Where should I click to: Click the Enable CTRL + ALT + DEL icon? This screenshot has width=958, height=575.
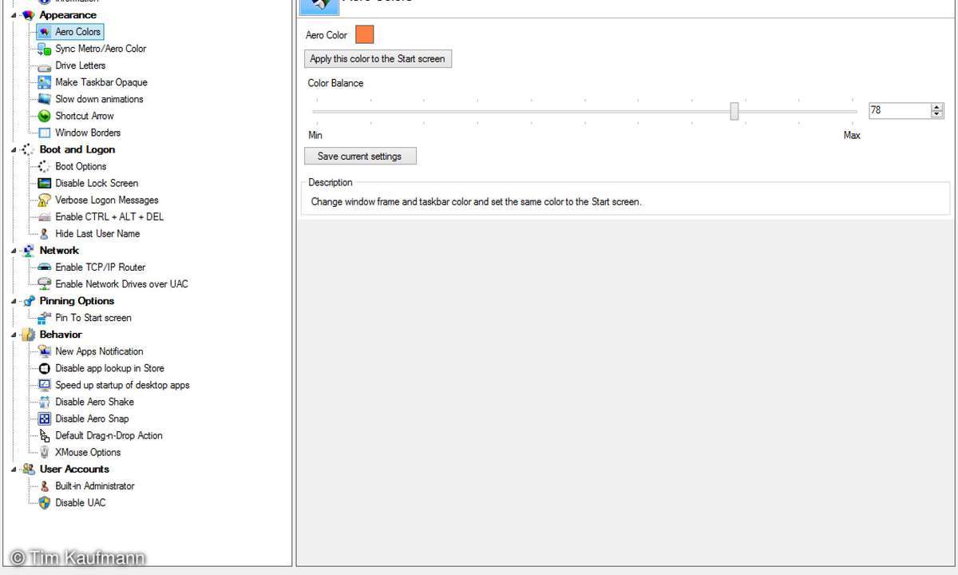(x=45, y=217)
